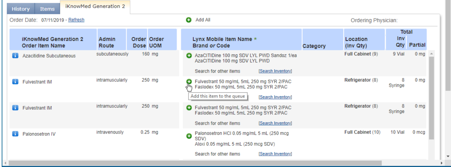This screenshot has height=167, width=451.
Task: Open Search Inventory link under AzaCITIDine
Action: click(x=275, y=71)
